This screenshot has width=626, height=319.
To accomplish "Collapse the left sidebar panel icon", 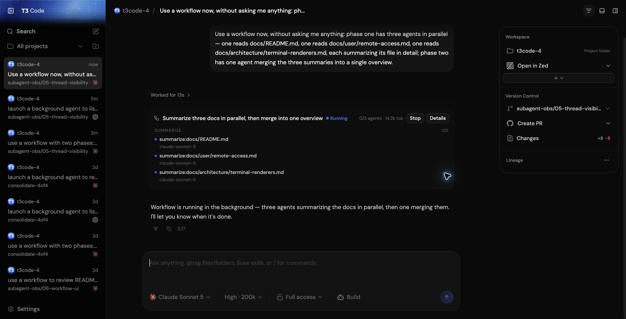I will [x=11, y=11].
